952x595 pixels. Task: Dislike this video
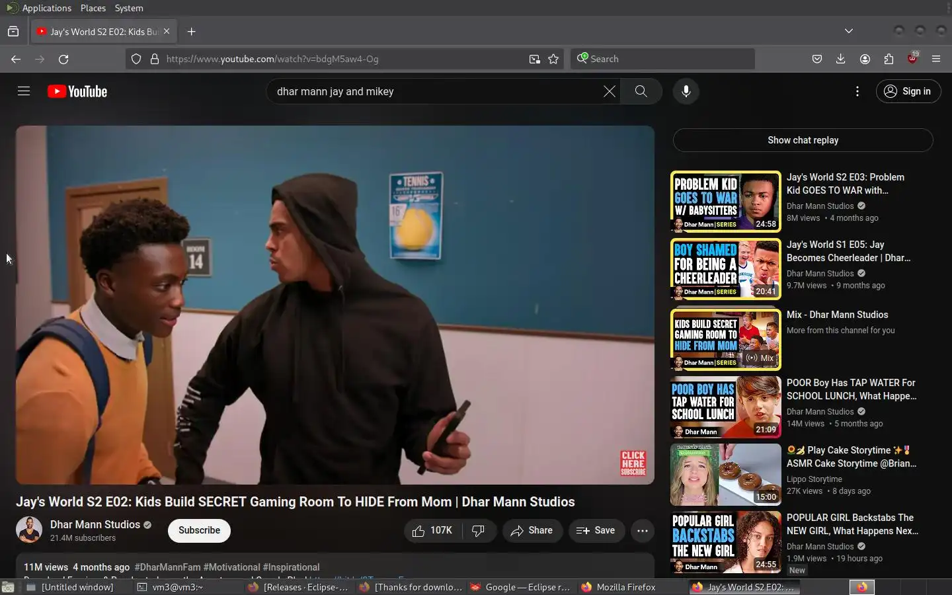[479, 530]
